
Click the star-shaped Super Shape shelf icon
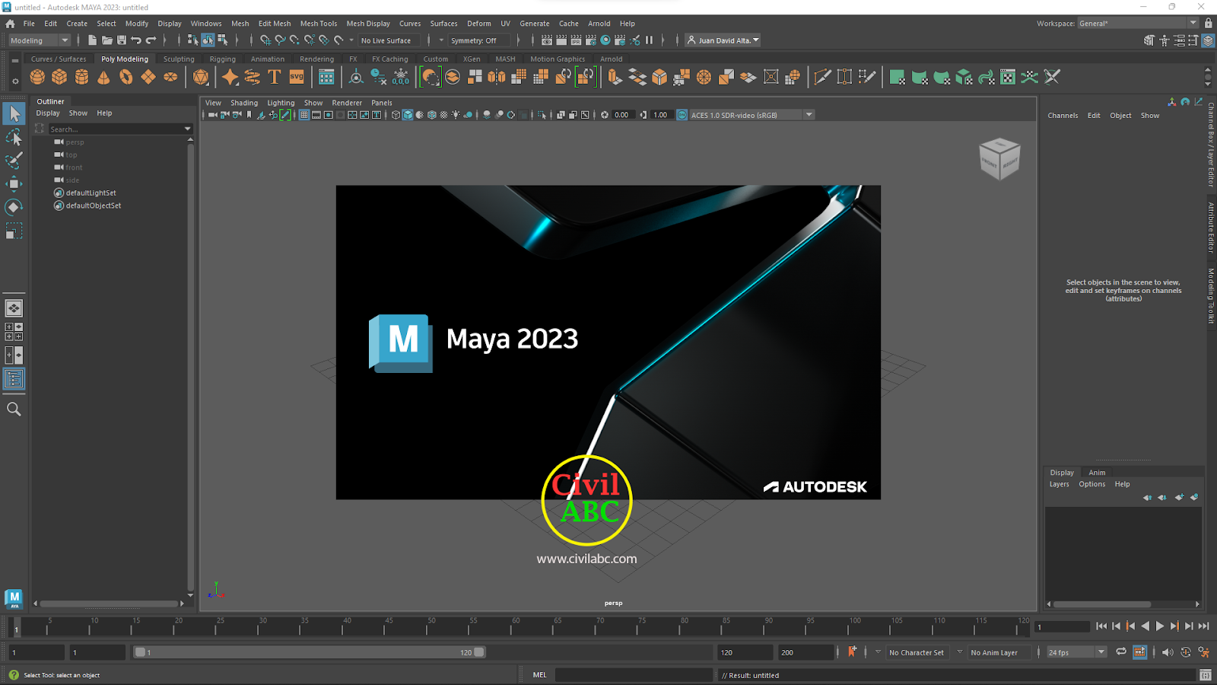coord(230,77)
